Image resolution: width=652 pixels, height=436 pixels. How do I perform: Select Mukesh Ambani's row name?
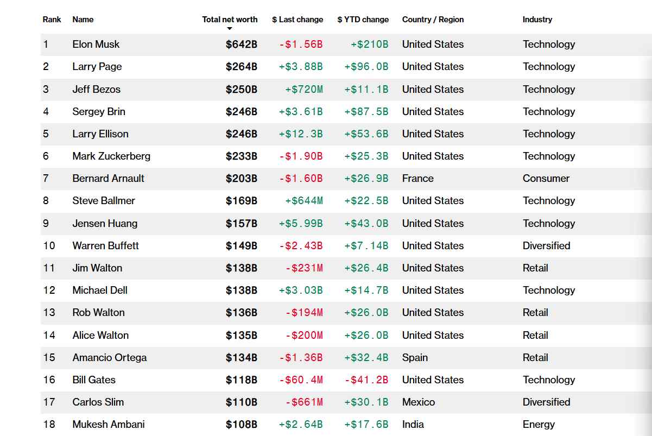tap(109, 424)
